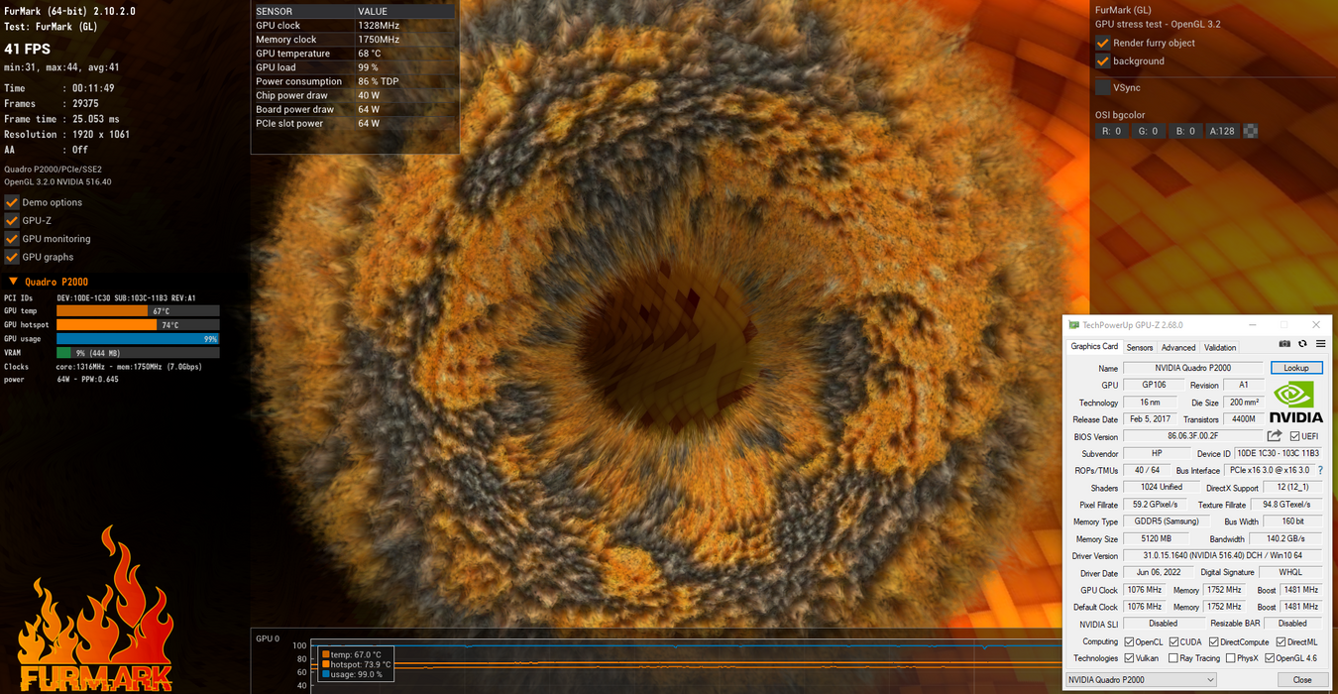Open the Sensors tab in GPU-Z
Viewport: 1338px width, 694px height.
coord(1140,347)
